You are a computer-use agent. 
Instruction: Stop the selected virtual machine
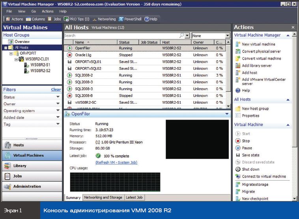click(245, 141)
